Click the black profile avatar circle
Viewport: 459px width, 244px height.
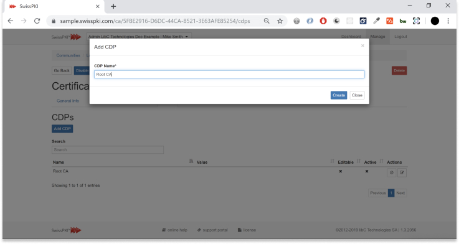click(x=435, y=21)
